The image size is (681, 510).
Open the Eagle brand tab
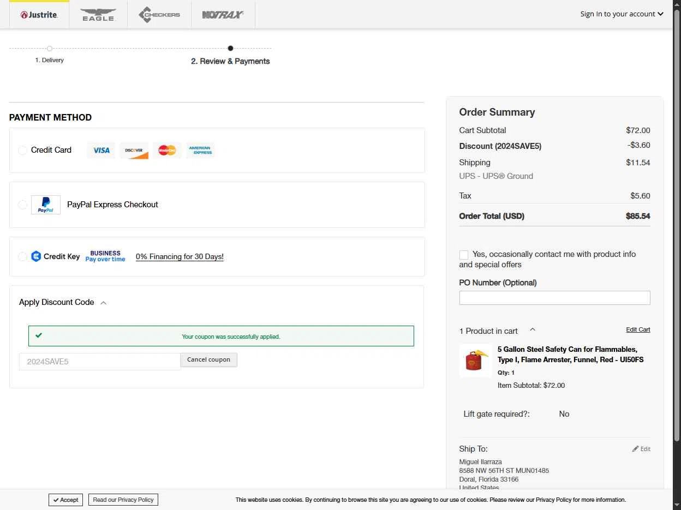[98, 15]
